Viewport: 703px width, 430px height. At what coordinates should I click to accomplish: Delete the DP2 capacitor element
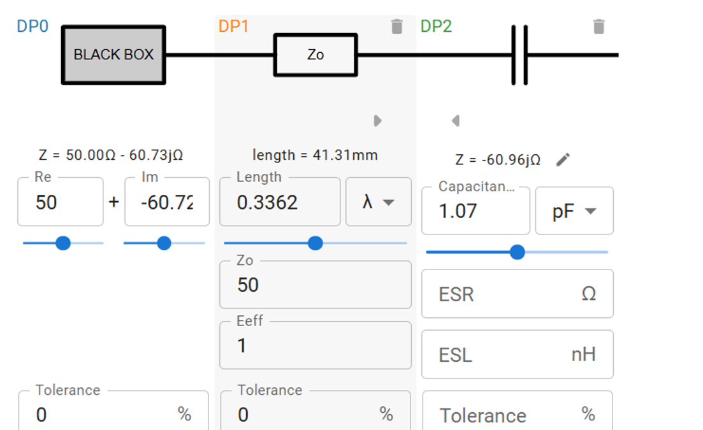[598, 27]
